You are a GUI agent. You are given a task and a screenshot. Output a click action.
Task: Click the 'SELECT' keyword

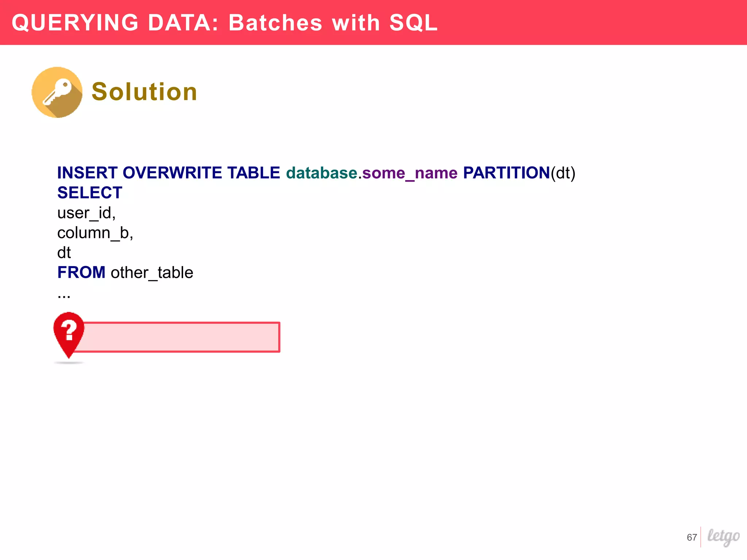coord(90,193)
